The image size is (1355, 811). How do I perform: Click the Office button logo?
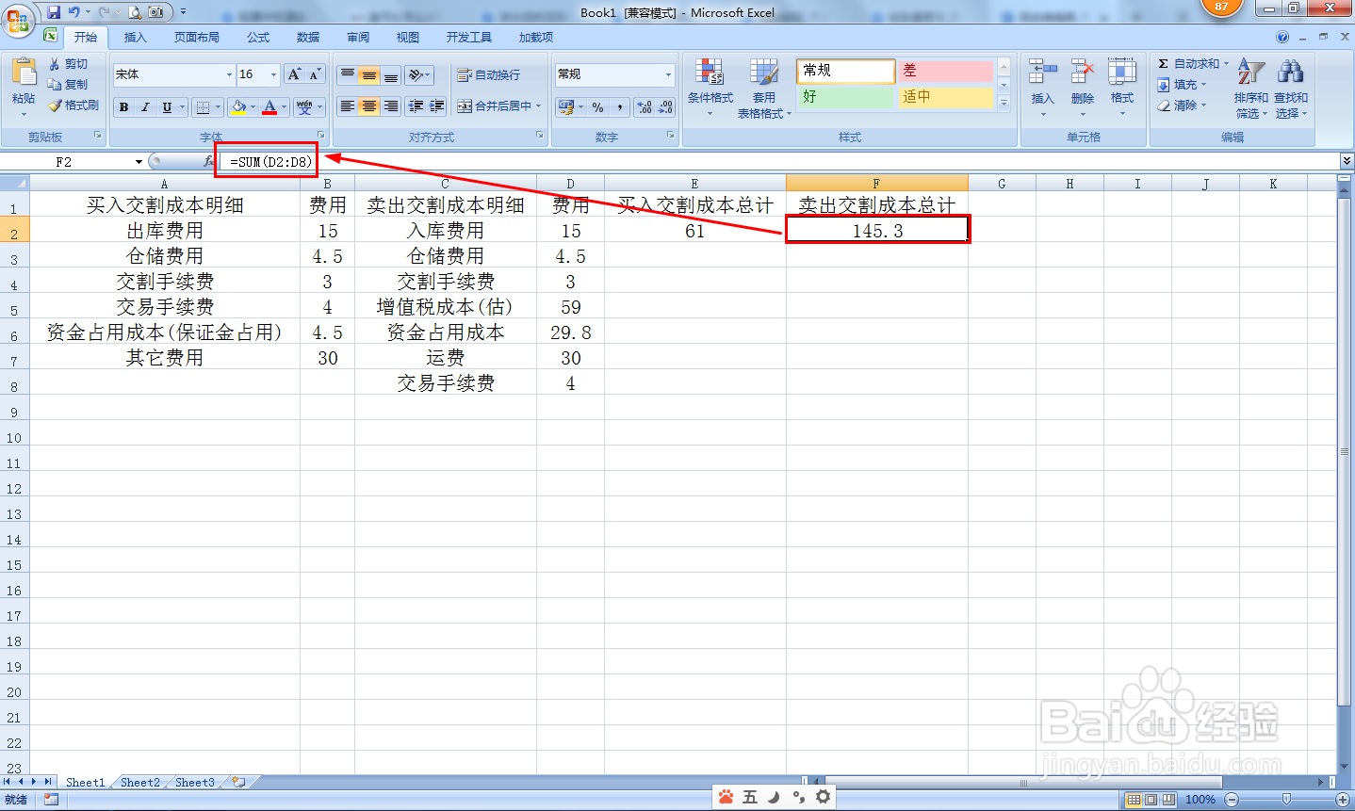[x=18, y=19]
